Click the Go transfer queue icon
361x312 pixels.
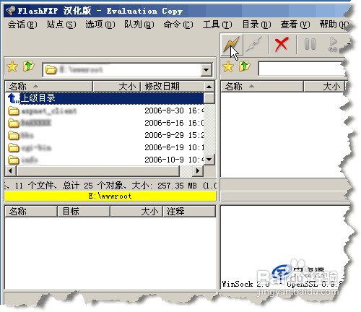point(333,44)
